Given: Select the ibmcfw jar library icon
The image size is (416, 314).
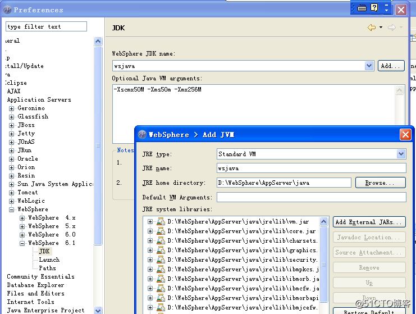Looking at the screenshot, I should (x=161, y=288).
